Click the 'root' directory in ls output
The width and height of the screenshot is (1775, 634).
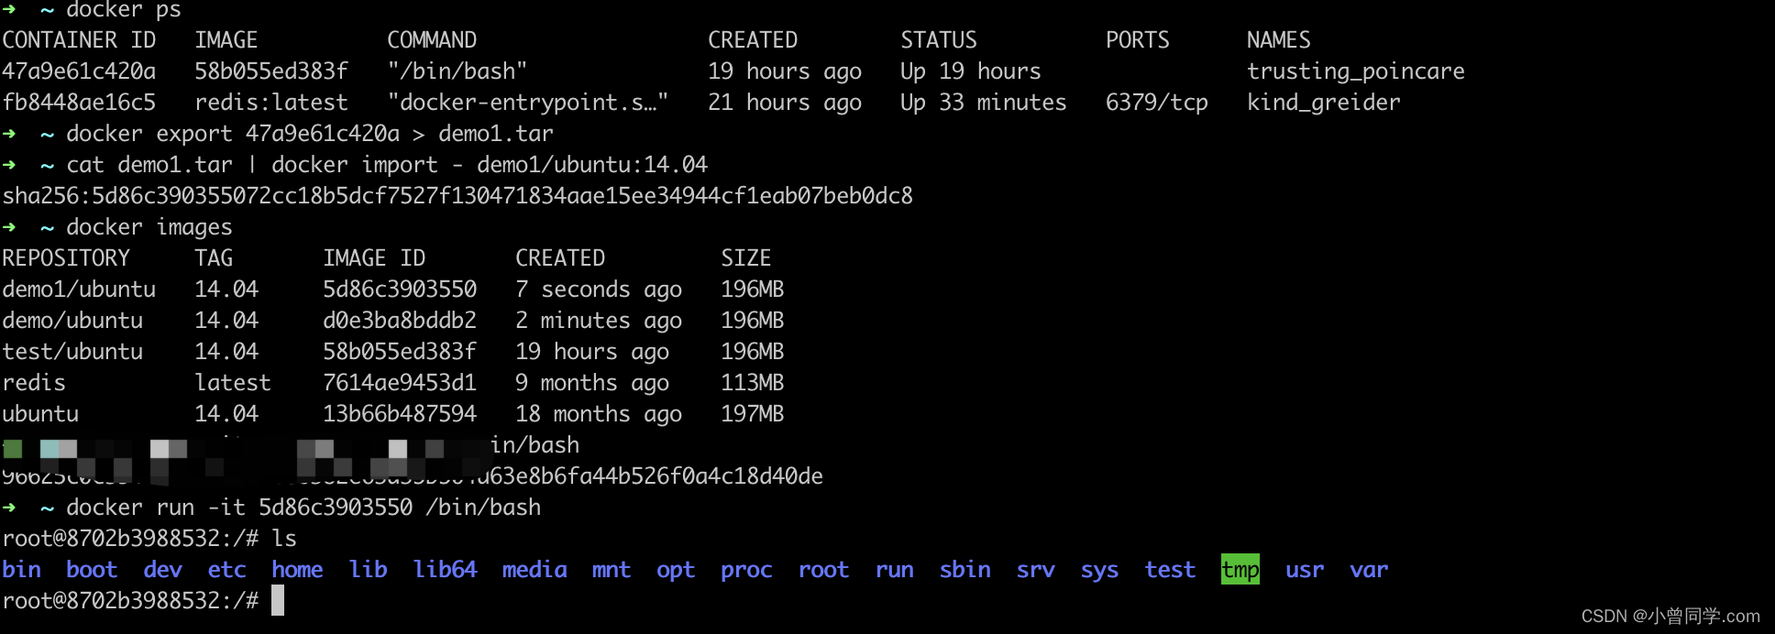823,570
